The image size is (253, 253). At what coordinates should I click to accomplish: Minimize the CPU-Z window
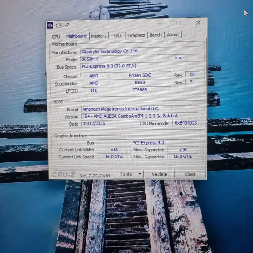point(160,23)
